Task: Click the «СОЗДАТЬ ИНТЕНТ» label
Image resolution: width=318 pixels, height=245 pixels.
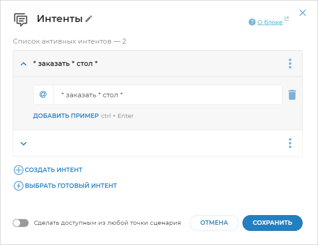Action: point(54,170)
